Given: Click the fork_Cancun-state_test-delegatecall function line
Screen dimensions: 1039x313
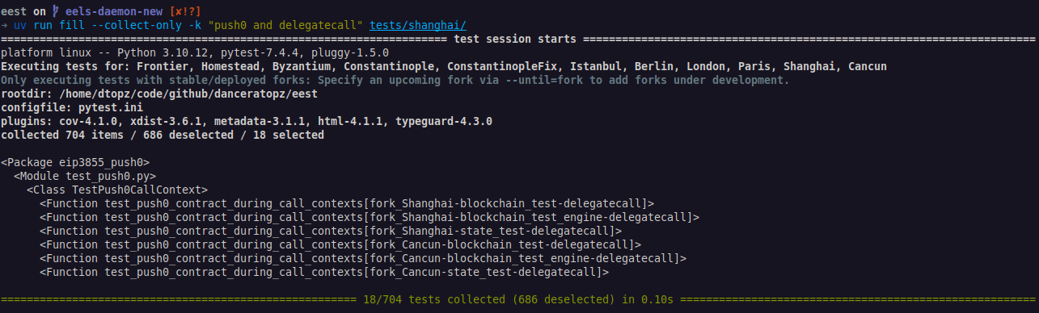Looking at the screenshot, I should tap(324, 273).
